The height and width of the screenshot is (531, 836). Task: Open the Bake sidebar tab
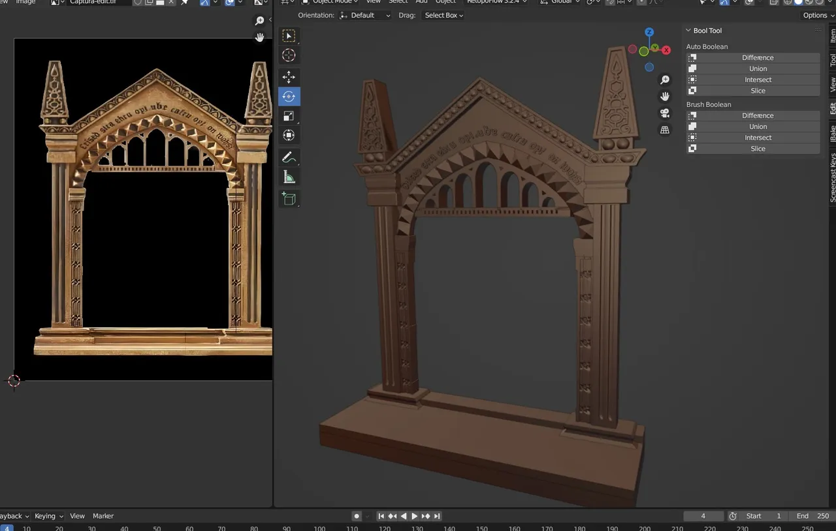point(833,134)
